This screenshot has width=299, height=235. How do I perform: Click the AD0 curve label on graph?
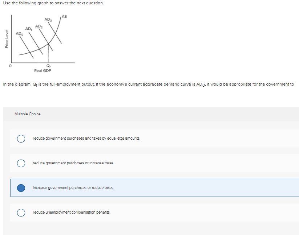[x=20, y=34]
